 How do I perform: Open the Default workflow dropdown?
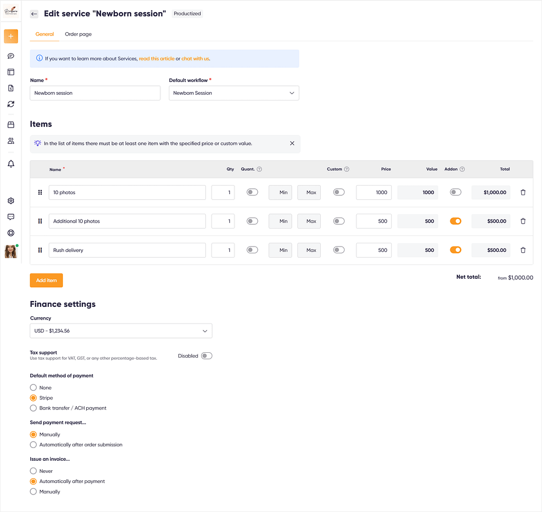point(234,93)
